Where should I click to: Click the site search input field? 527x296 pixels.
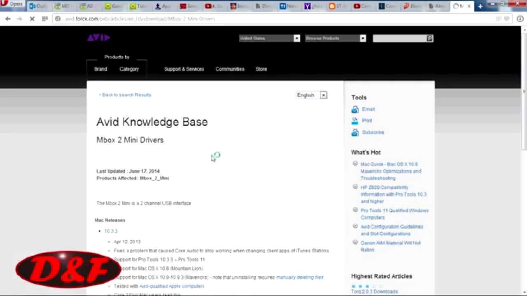399,38
